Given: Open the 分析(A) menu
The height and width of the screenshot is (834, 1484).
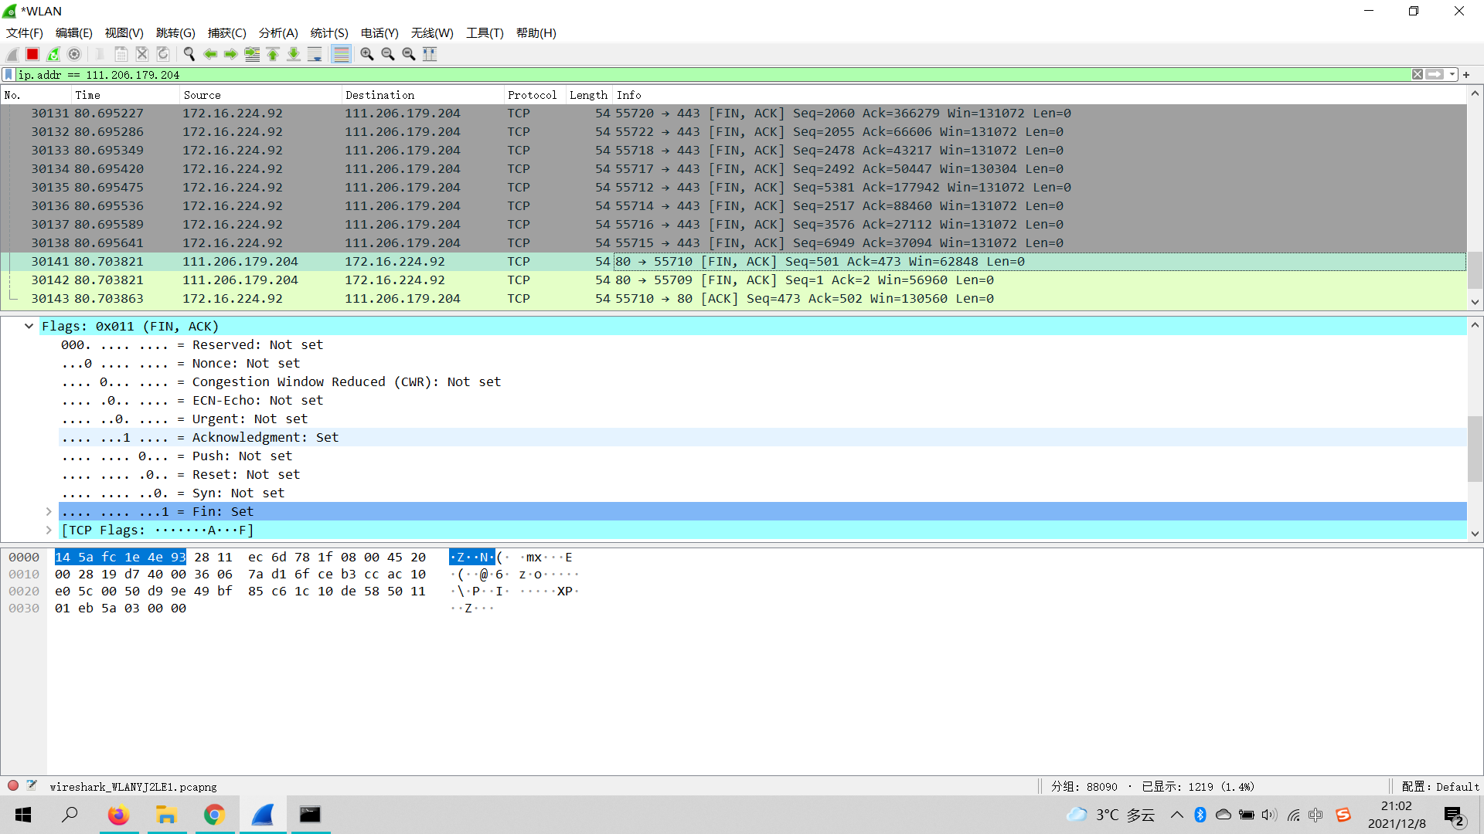Looking at the screenshot, I should pyautogui.click(x=277, y=33).
